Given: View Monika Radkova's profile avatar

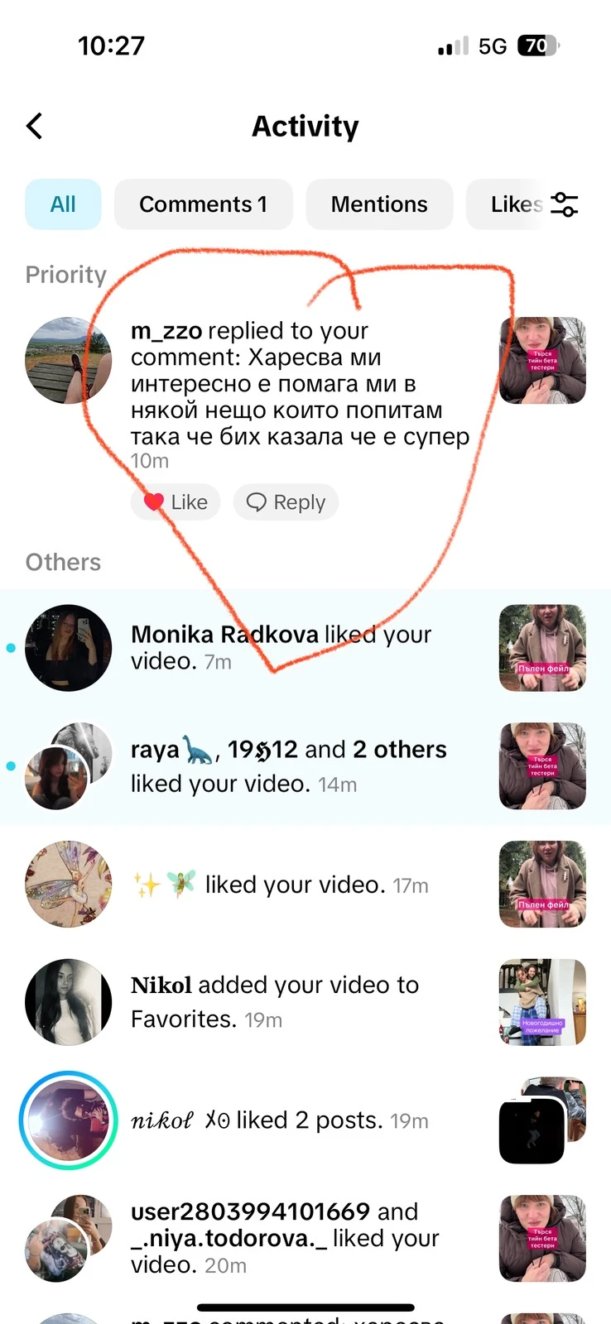Looking at the screenshot, I should [x=69, y=648].
